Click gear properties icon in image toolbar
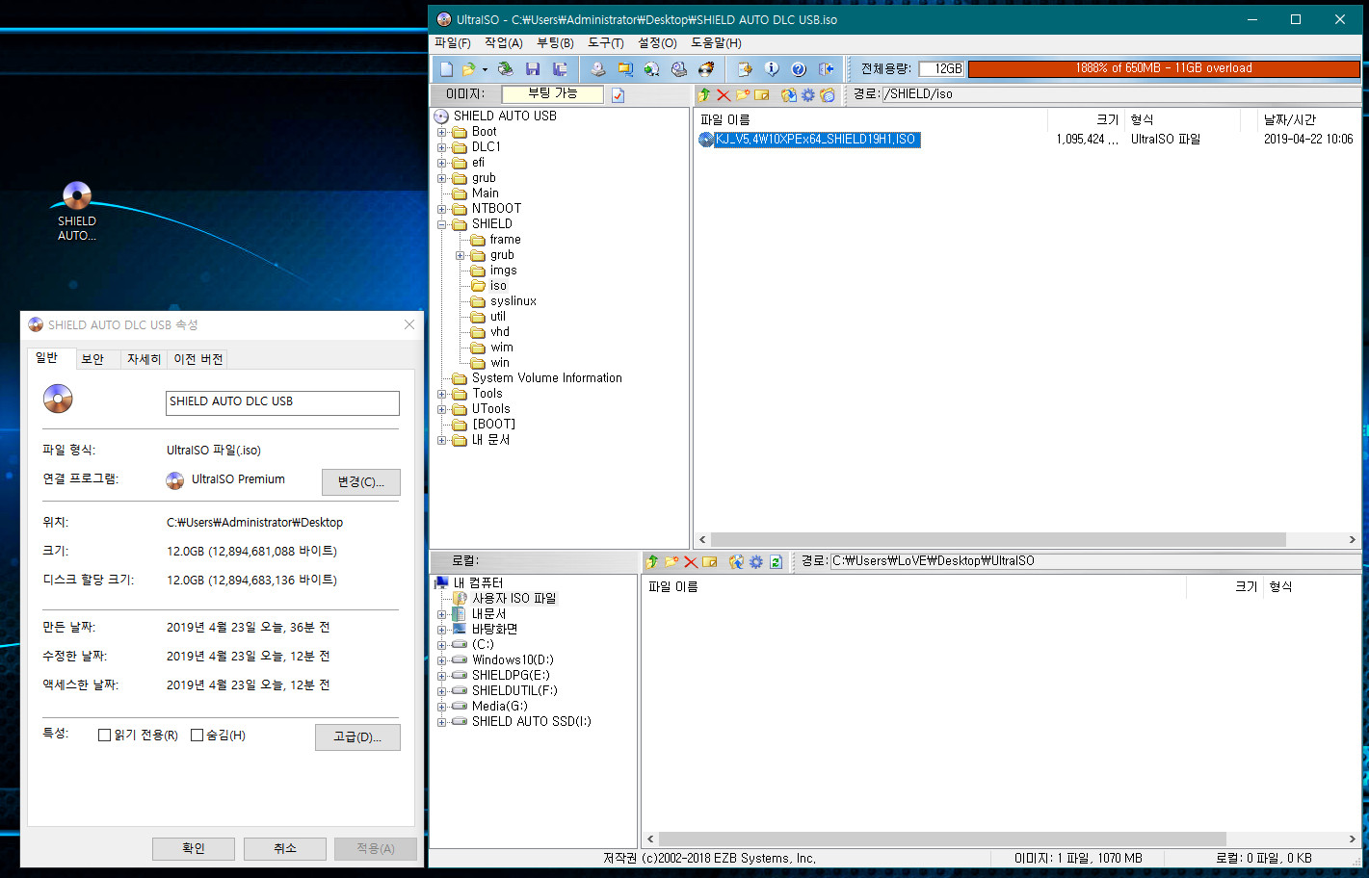Viewport: 1369px width, 878px height. coord(808,94)
